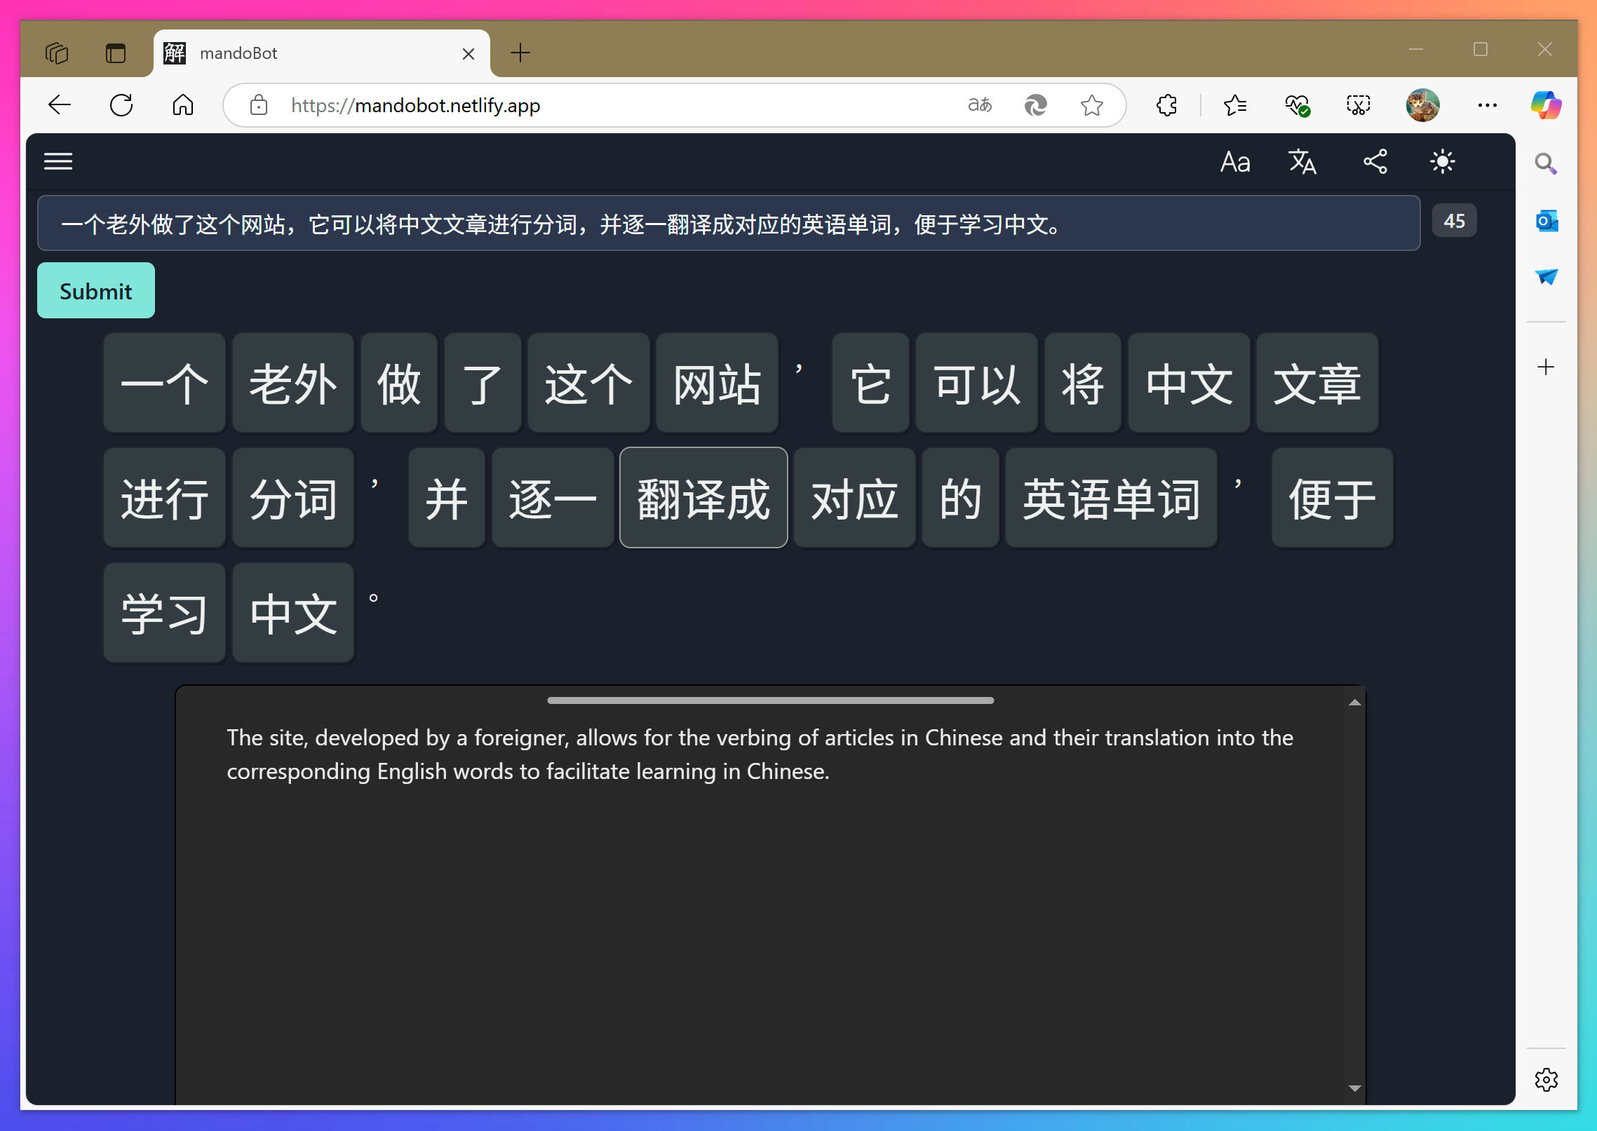Click the address bar URL mandobot.netlify.app
The height and width of the screenshot is (1131, 1597).
click(x=416, y=105)
